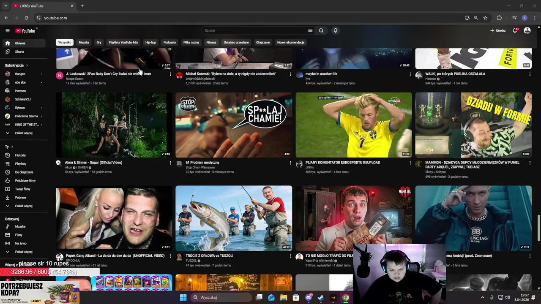Select the Fitness filter chip
The height and width of the screenshot is (304, 541).
[x=211, y=42]
